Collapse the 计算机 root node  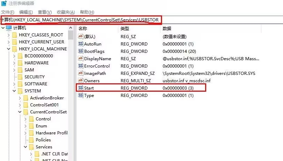(3, 28)
